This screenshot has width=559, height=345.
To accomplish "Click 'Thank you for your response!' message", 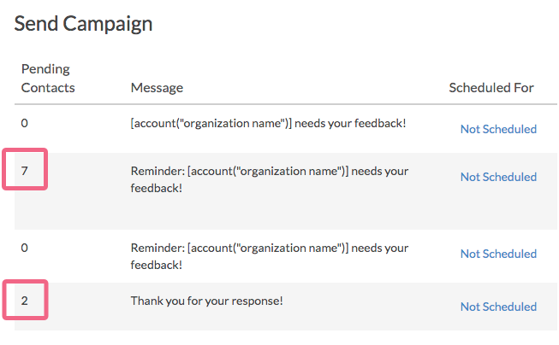I will tap(207, 301).
